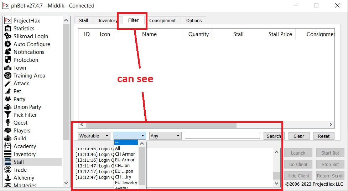
Task: Open the Training Area icon
Action: (8, 76)
